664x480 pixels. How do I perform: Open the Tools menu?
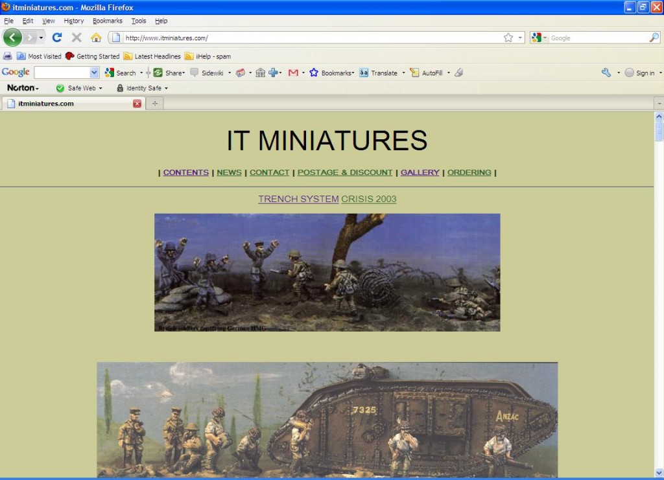139,21
